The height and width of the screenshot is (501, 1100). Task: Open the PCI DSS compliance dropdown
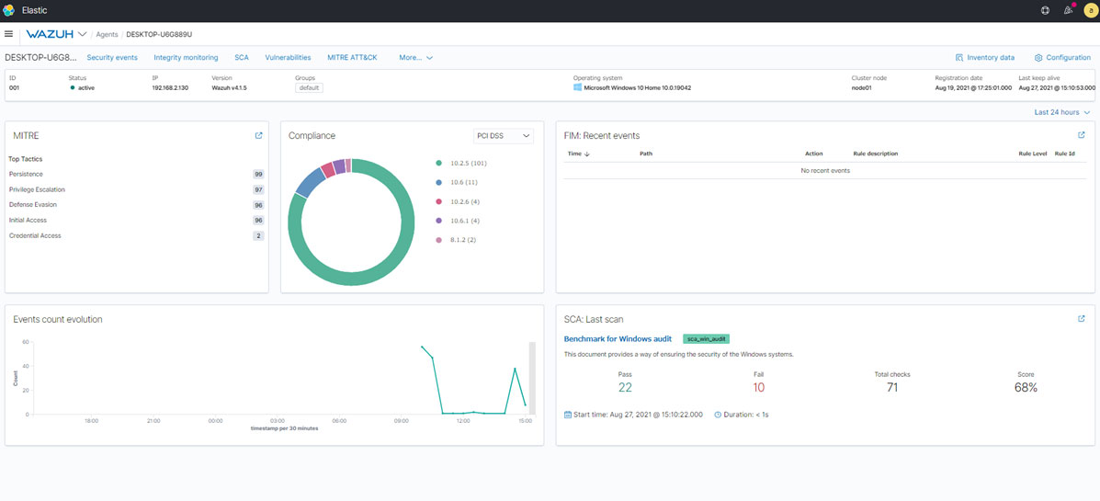(503, 135)
